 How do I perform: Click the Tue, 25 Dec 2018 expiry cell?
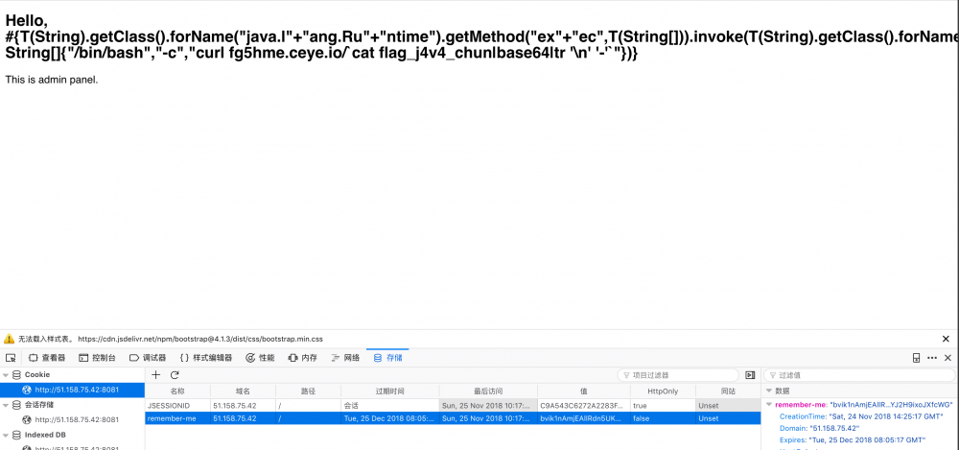[390, 418]
